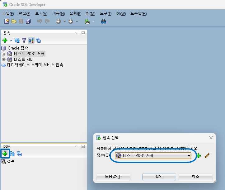This screenshot has width=225, height=190.
Task: Create new connection via dialog plus icon
Action: click(199, 155)
